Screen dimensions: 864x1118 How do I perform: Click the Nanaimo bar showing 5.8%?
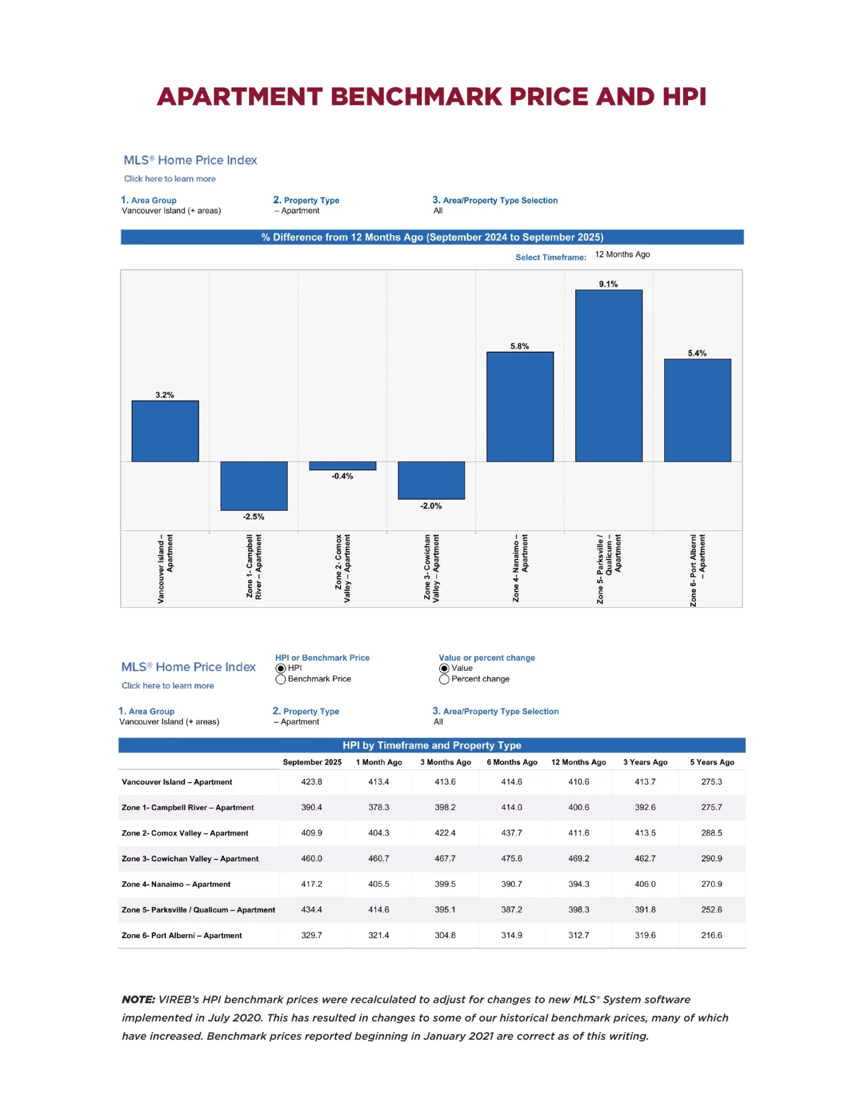pyautogui.click(x=520, y=406)
